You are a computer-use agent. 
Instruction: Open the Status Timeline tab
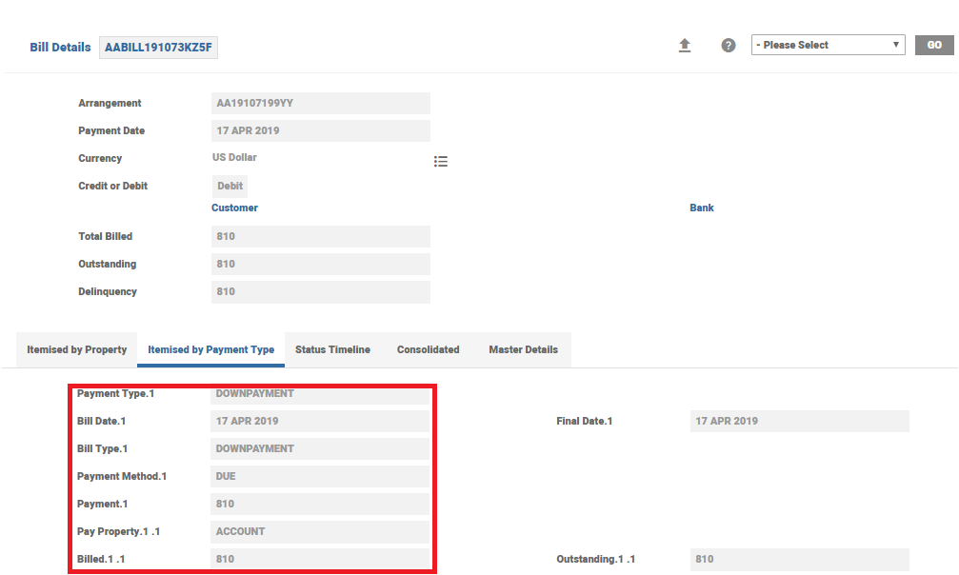tap(332, 349)
